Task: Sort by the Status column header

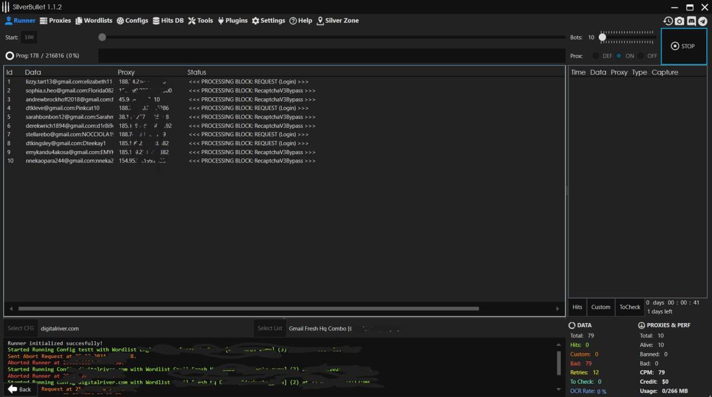Action: (197, 72)
